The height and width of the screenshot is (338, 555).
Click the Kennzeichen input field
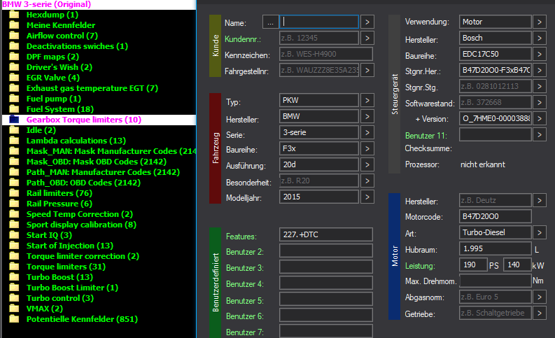click(326, 54)
